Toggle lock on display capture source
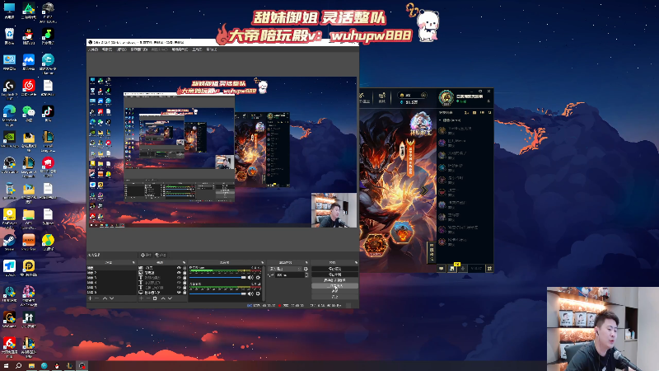659x371 pixels. tap(185, 293)
